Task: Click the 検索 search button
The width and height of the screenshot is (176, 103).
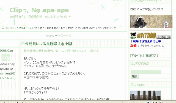Action: [135, 76]
